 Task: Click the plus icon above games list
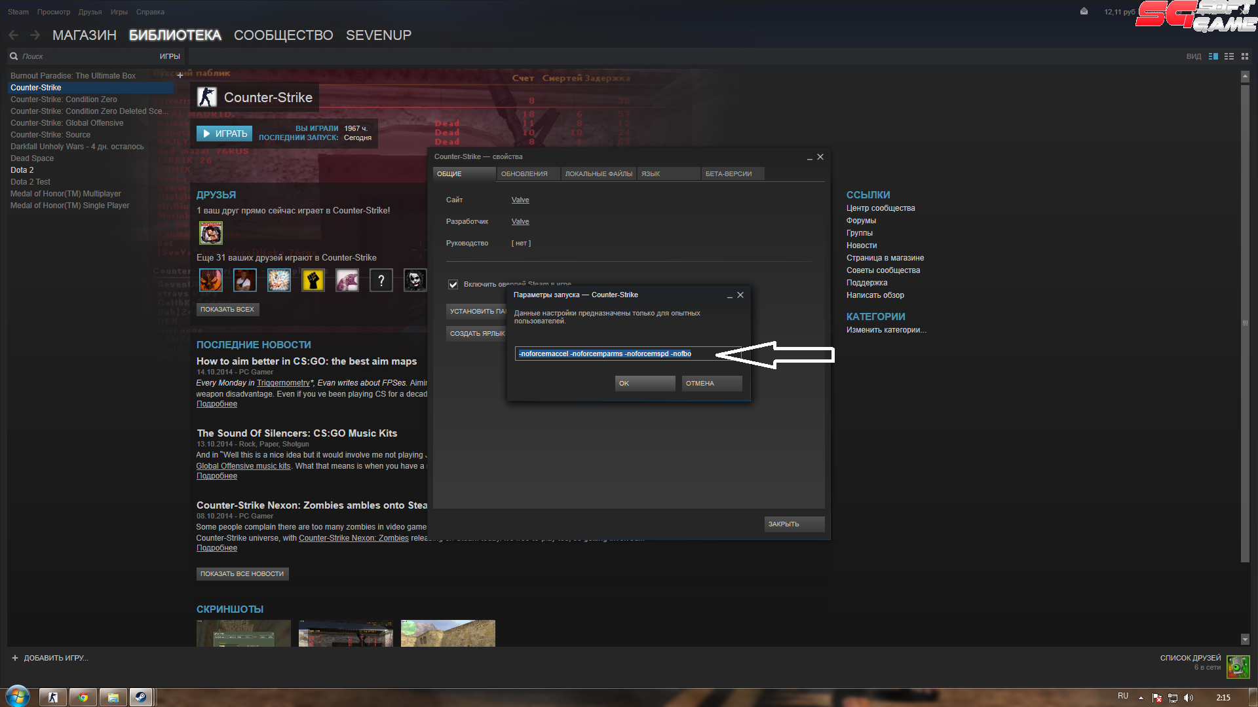(180, 75)
